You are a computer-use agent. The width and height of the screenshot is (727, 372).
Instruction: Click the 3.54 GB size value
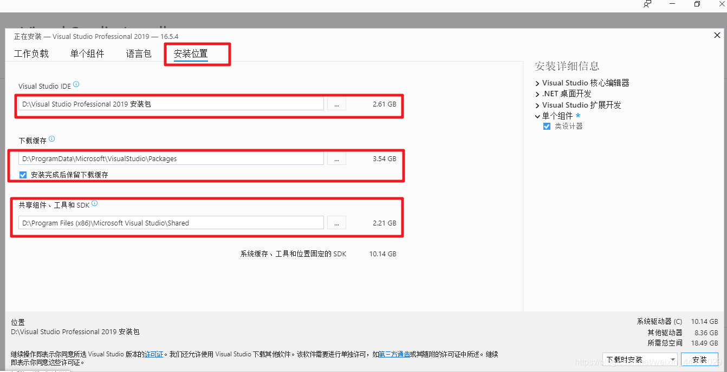[384, 158]
